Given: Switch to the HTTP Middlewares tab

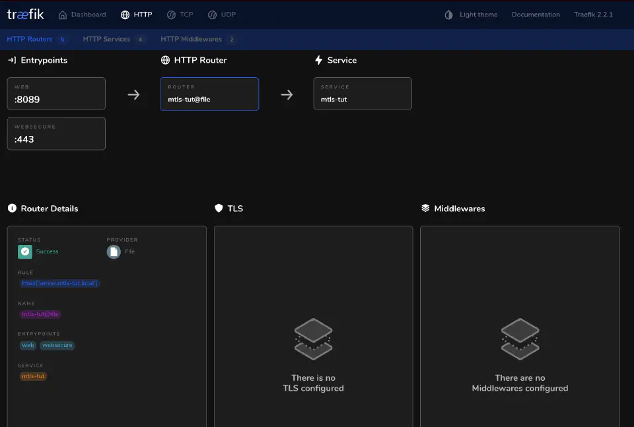Looking at the screenshot, I should [197, 39].
